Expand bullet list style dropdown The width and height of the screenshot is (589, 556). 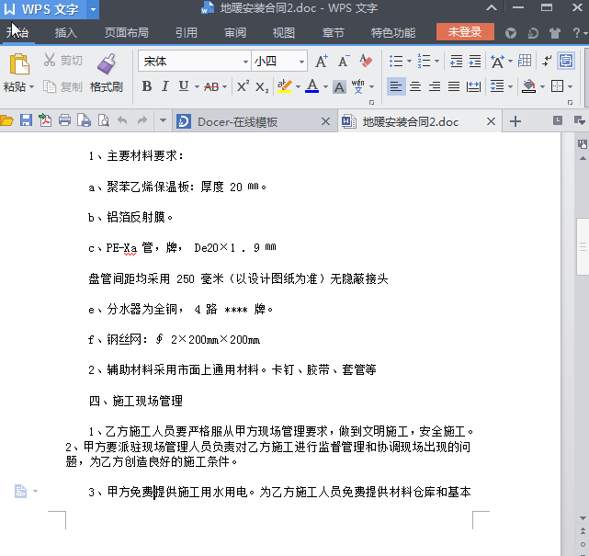[409, 61]
